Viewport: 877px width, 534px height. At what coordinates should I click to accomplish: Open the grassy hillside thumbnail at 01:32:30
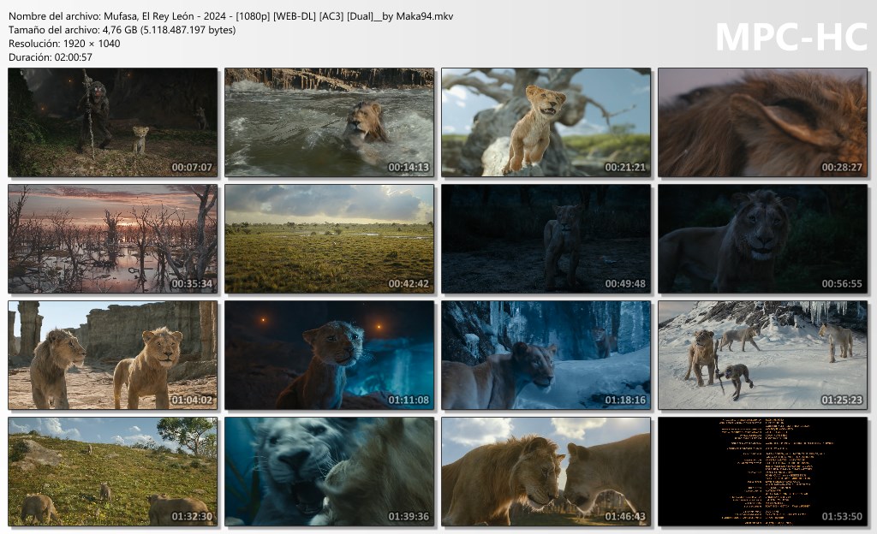[112, 472]
